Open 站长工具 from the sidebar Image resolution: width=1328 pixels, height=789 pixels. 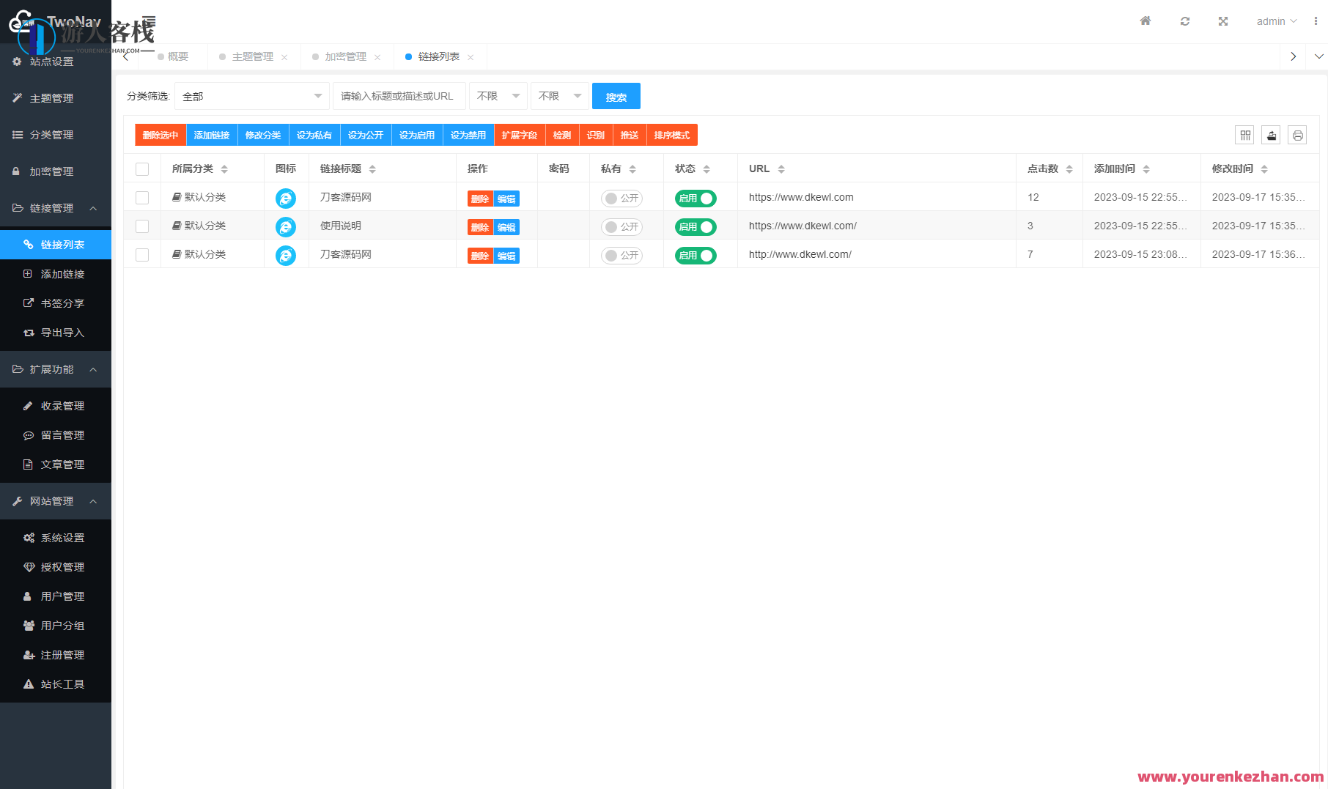(64, 684)
